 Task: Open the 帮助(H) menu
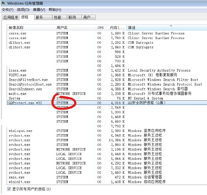[x=55, y=10]
